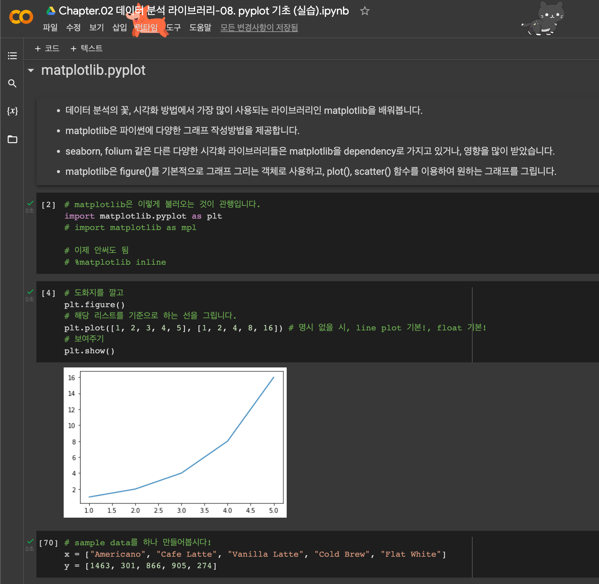This screenshot has height=584, width=599.
Task: Run cell [2] importing matplotlib
Action: (x=48, y=205)
